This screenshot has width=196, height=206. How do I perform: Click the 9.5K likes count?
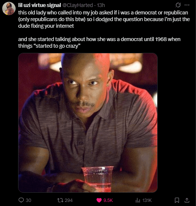pos(108,200)
